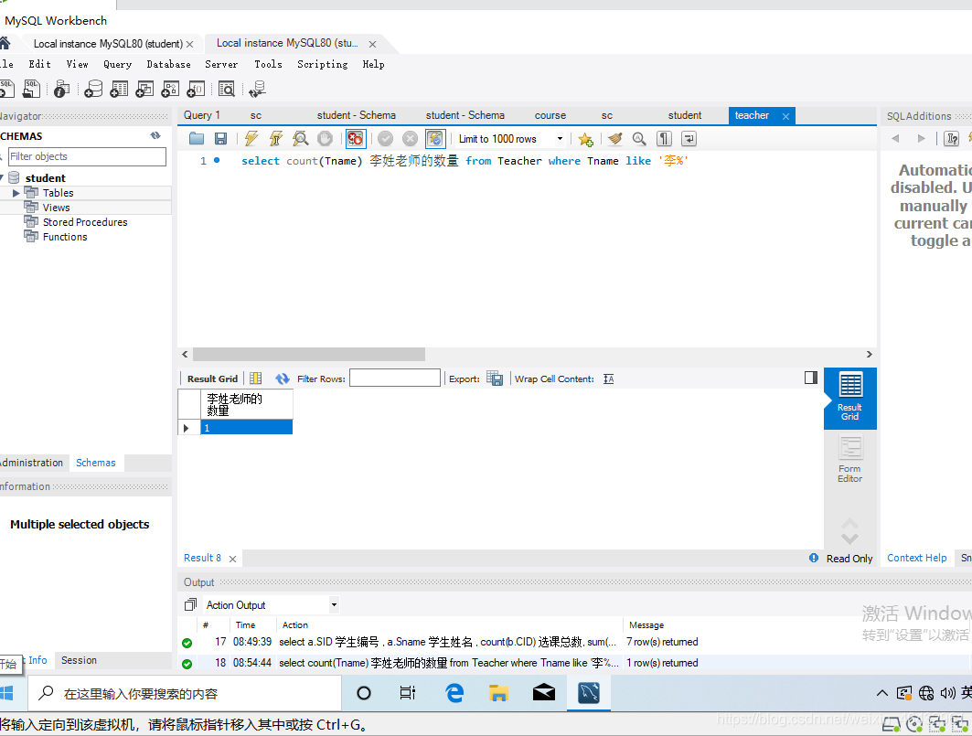Open find panel with magnifier icon
This screenshot has width=972, height=736.
[x=639, y=138]
